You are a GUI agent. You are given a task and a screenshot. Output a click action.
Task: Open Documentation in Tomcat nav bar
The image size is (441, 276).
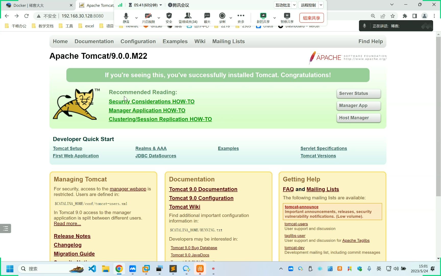pyautogui.click(x=94, y=41)
